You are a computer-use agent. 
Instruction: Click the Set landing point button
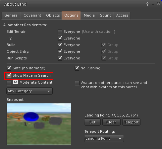(x=92, y=122)
